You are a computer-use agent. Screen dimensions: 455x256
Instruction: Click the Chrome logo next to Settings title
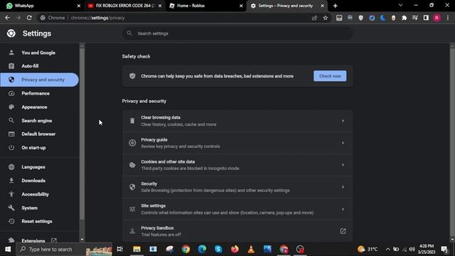11,33
